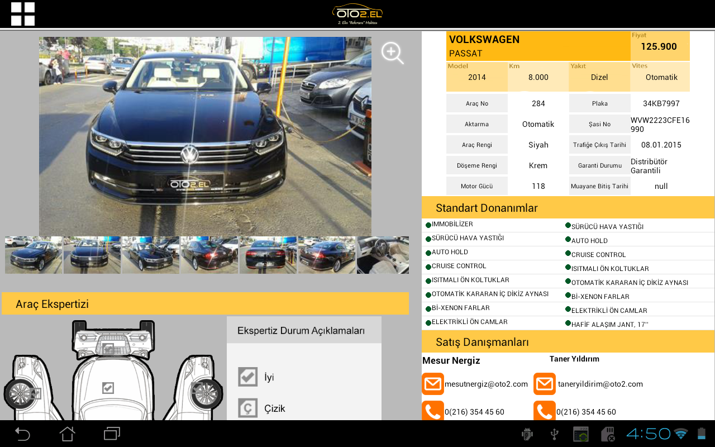
Task: Tap the Fiyat 125.900 price cell
Action: pyautogui.click(x=660, y=46)
